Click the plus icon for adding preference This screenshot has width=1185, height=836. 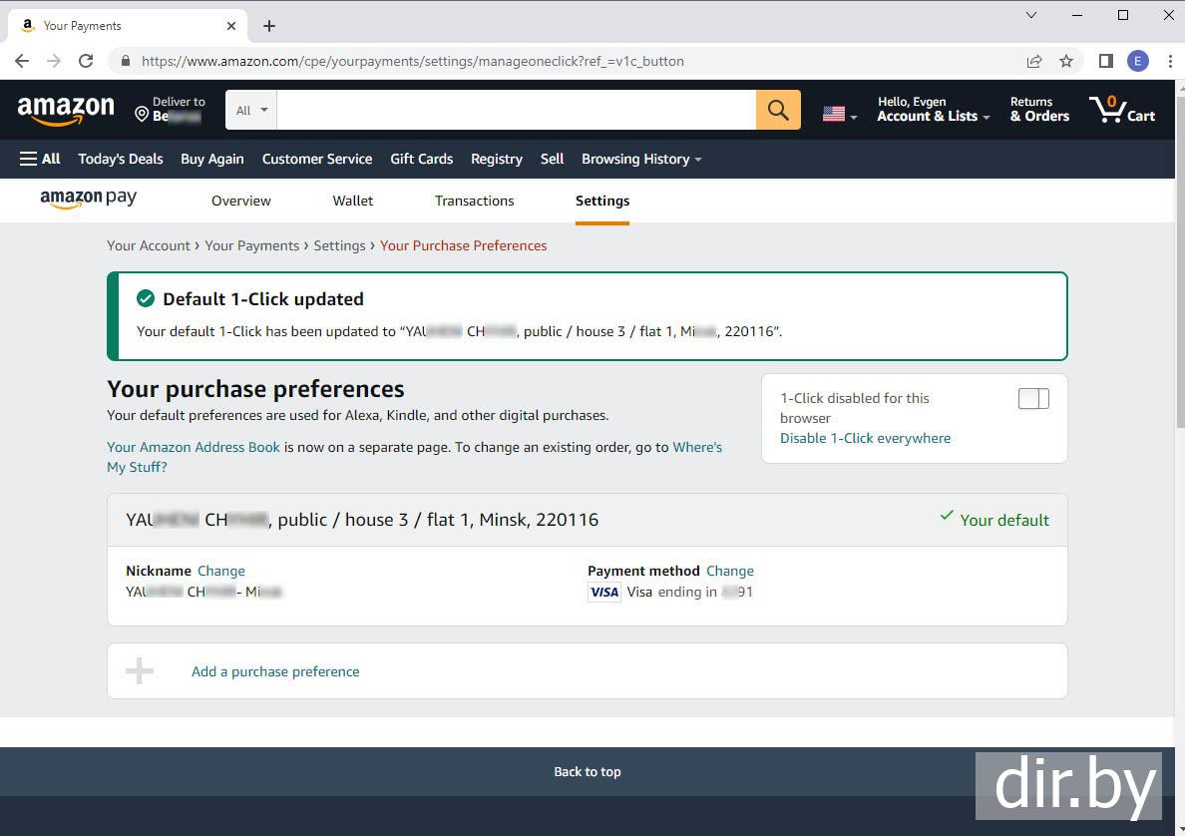point(139,670)
